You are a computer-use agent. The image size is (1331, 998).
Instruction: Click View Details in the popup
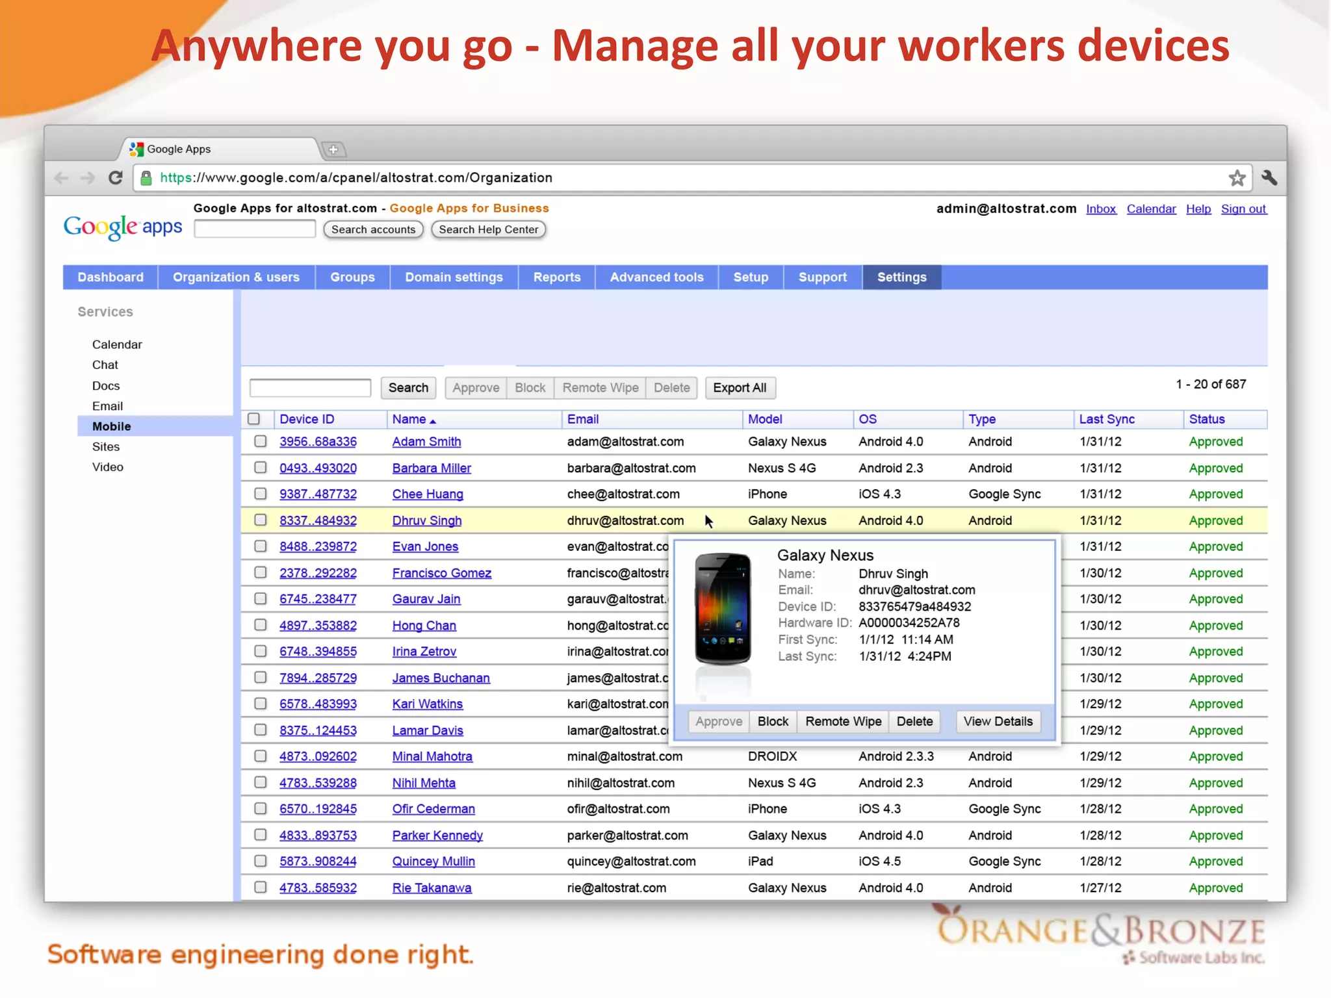tap(998, 721)
